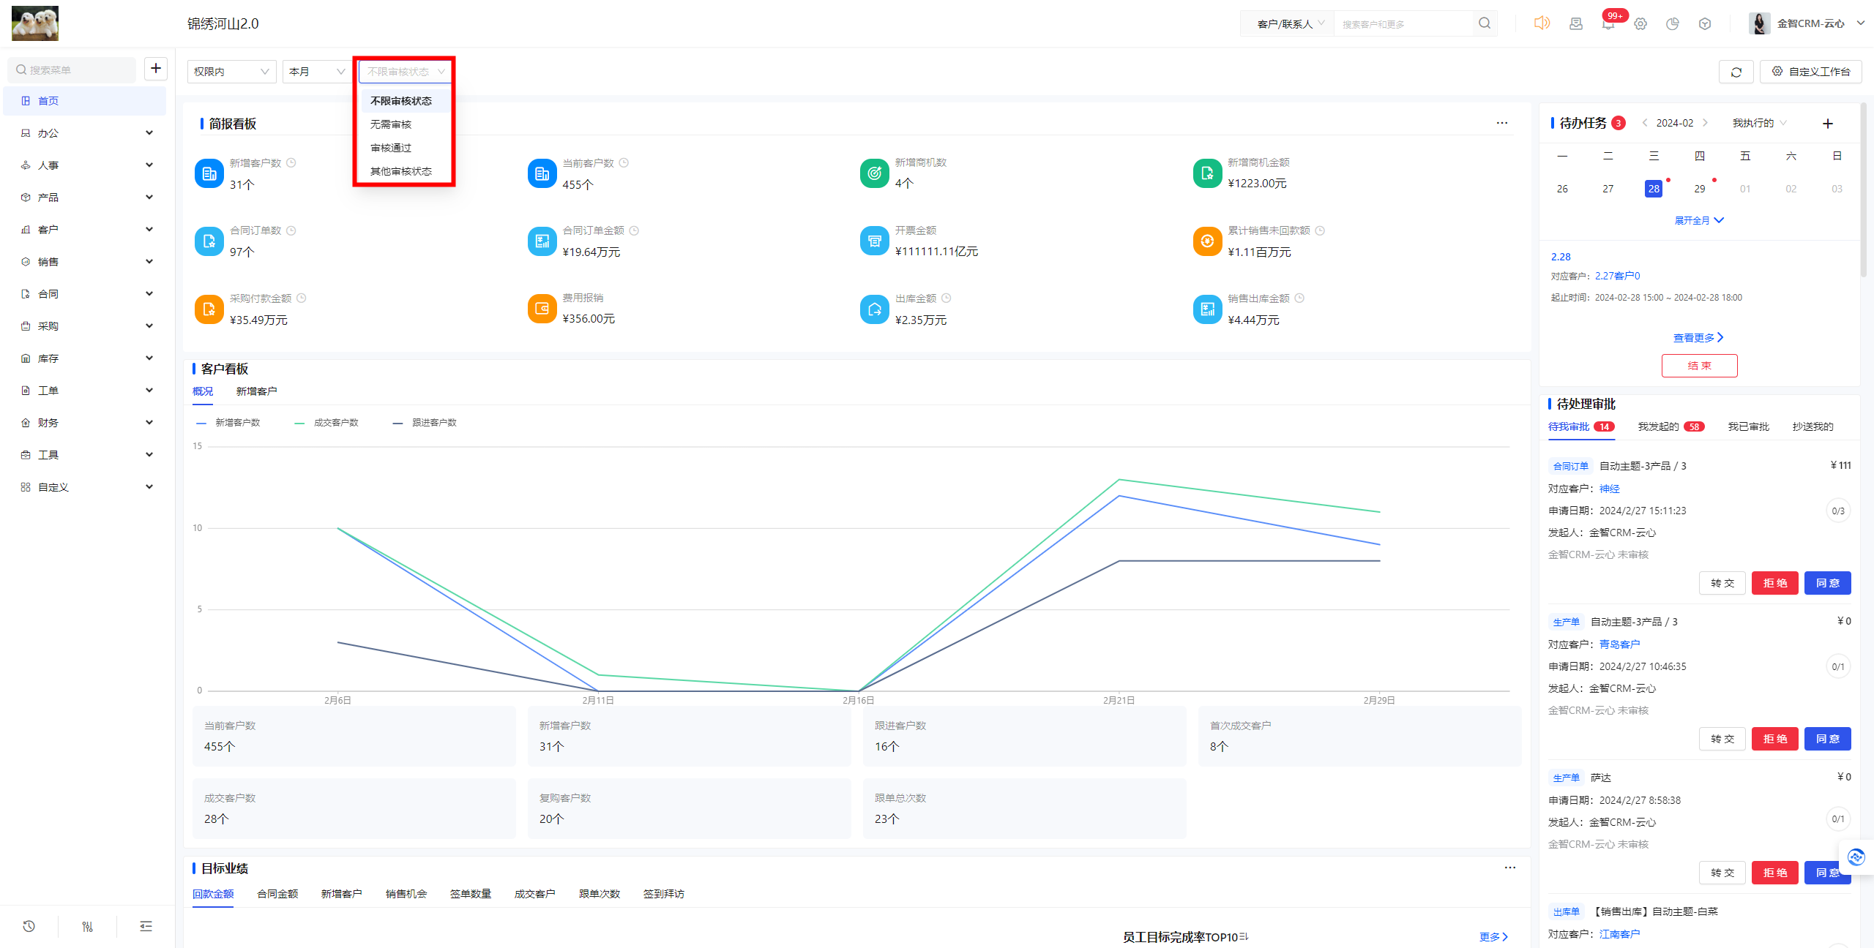Expand full month via 展开全月

[x=1699, y=220]
